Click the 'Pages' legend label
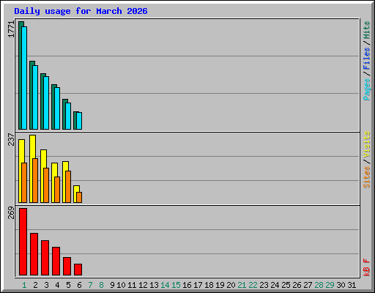This screenshot has width=375, height=293. pos(366,89)
